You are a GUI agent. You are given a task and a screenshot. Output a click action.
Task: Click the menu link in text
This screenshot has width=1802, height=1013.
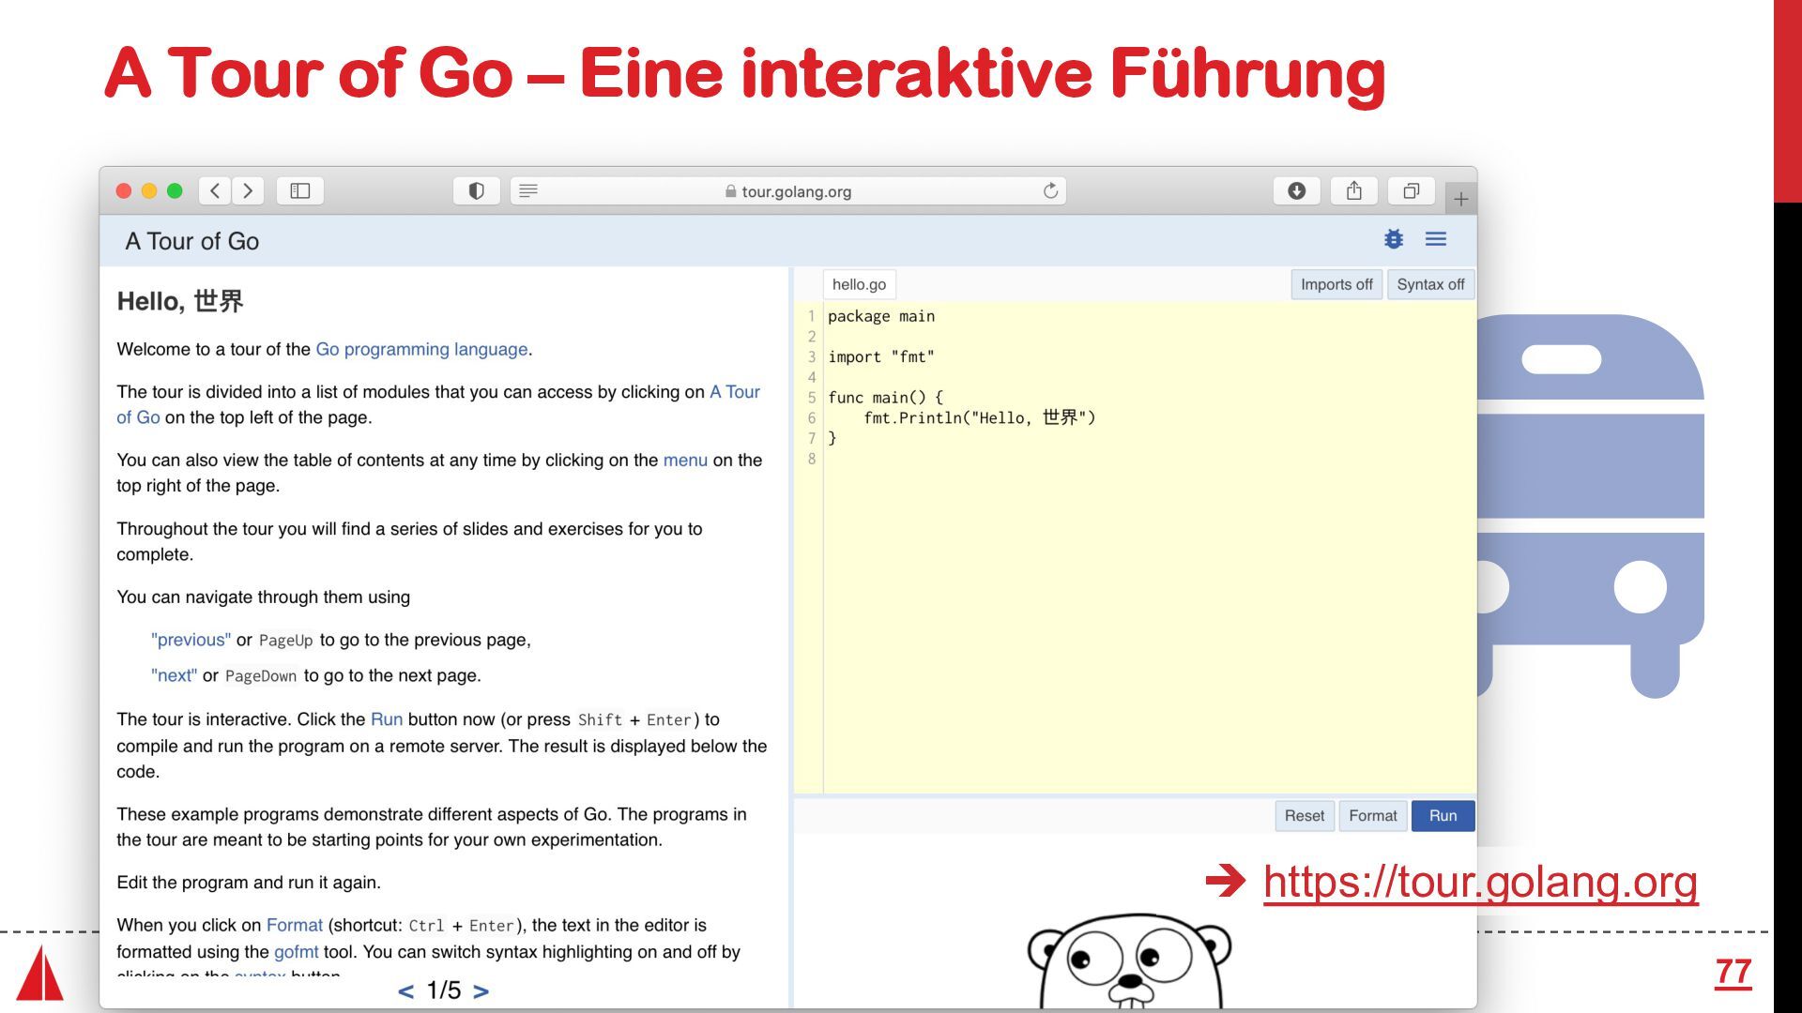coord(685,460)
